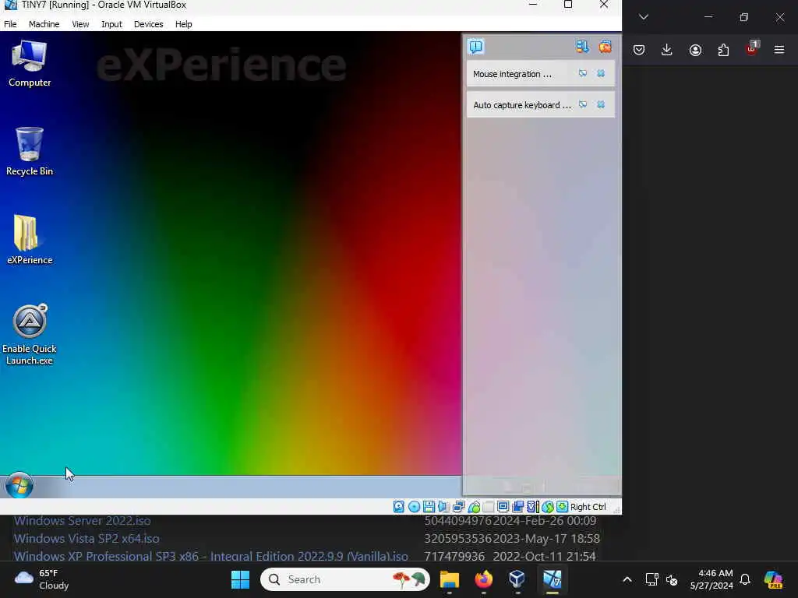798x598 pixels.
Task: Click the display status bar indicator
Action: pyautogui.click(x=503, y=506)
